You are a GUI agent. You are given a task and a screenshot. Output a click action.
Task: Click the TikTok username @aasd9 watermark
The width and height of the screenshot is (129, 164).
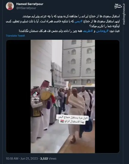pyautogui.click(x=35, y=101)
